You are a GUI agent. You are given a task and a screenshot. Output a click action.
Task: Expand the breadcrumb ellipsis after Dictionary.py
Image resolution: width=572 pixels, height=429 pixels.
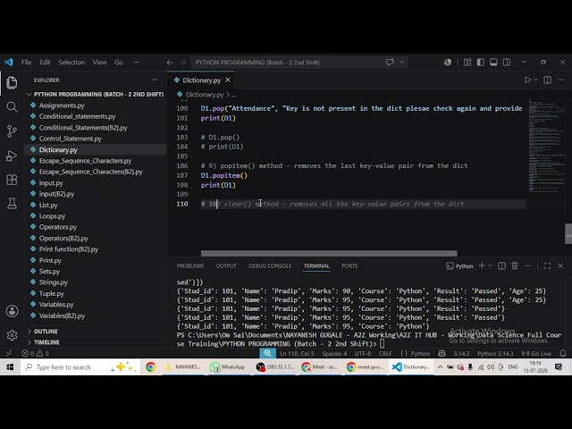point(234,95)
